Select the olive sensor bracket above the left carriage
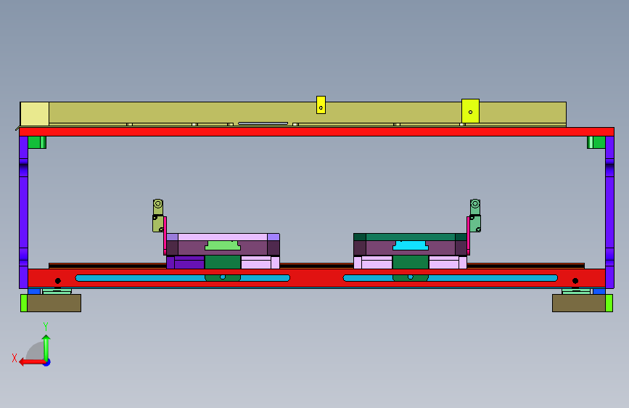The height and width of the screenshot is (408, 629). 158,216
